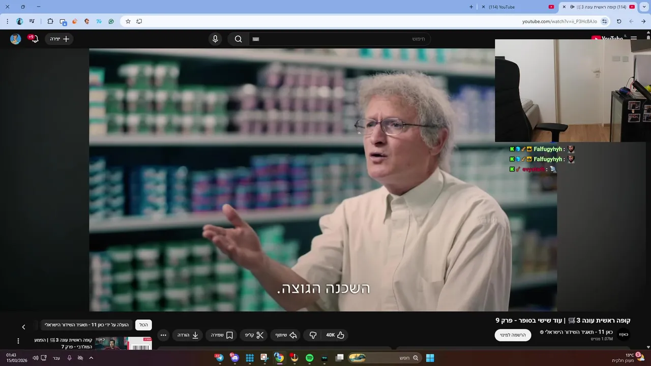
Task: Select 'הועלה על ידי כאן 11' filter chip
Action: point(87,325)
